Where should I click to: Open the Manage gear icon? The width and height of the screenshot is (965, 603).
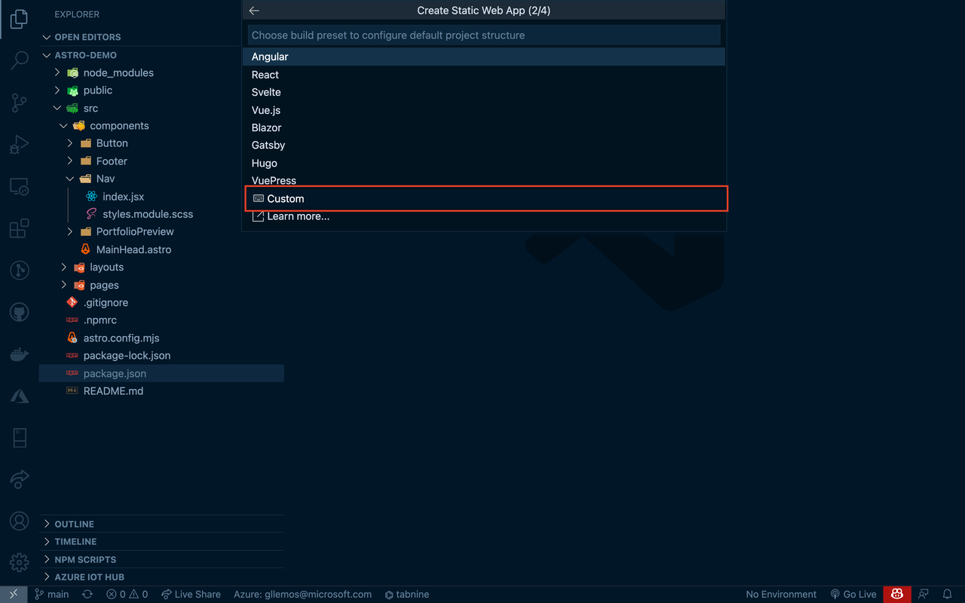point(20,562)
